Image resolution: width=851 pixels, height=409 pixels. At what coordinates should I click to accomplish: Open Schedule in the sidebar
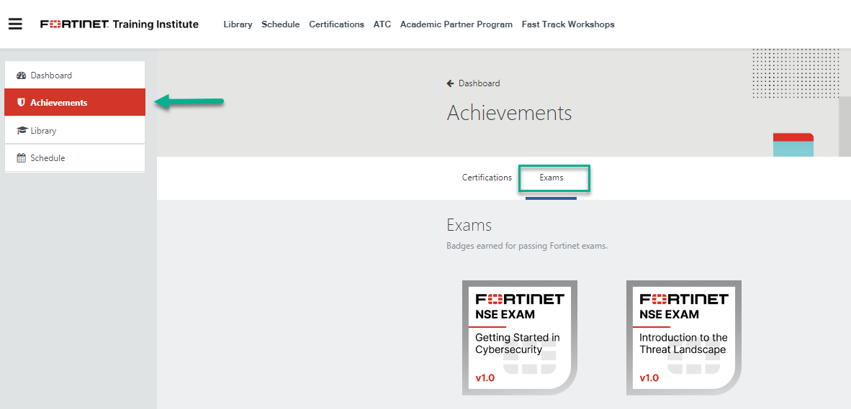(75, 158)
